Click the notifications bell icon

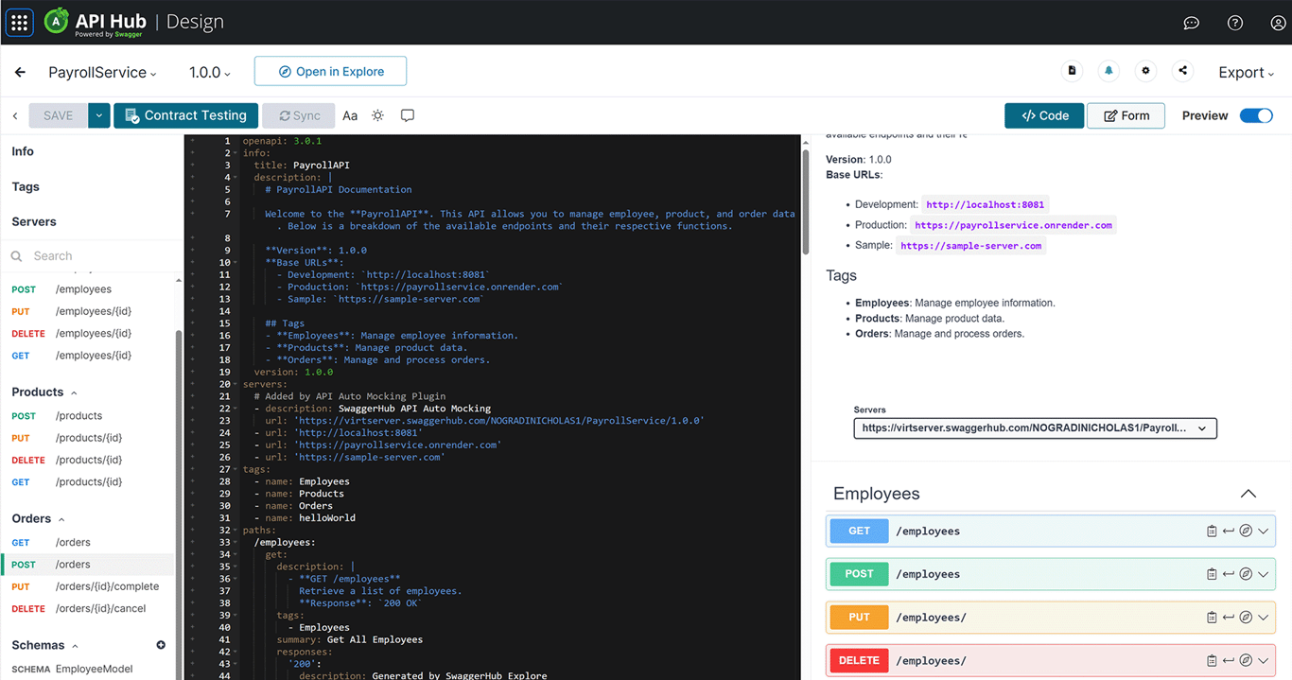click(1109, 71)
